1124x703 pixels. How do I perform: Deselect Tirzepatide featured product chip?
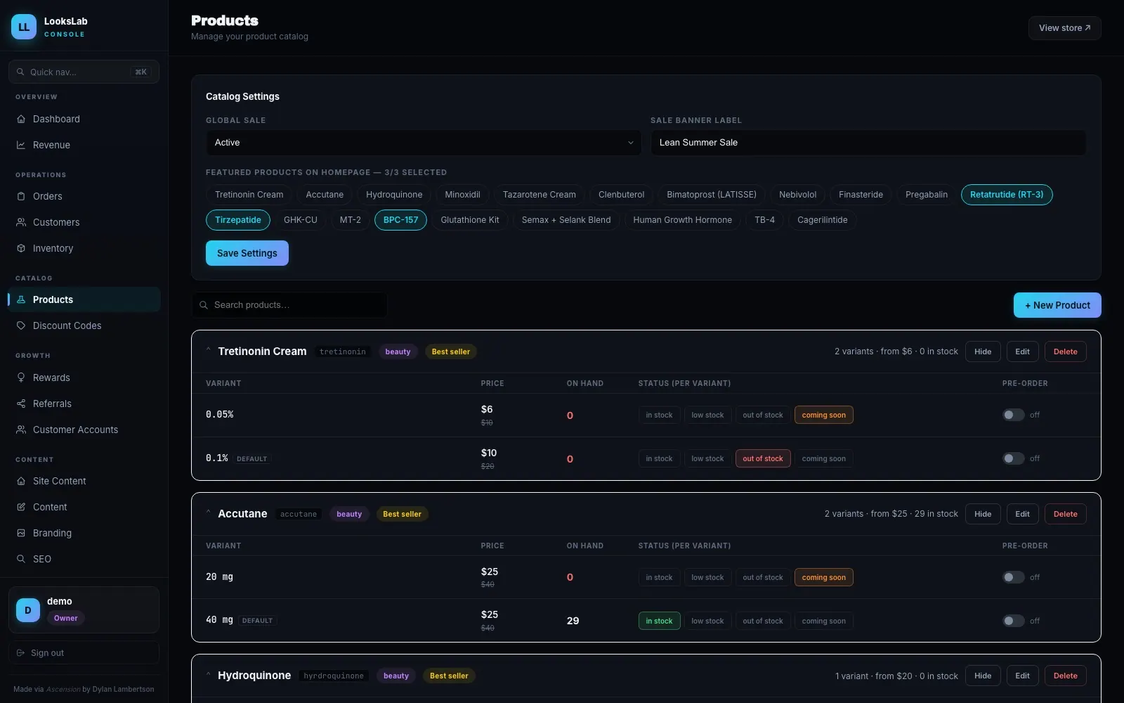click(x=238, y=220)
